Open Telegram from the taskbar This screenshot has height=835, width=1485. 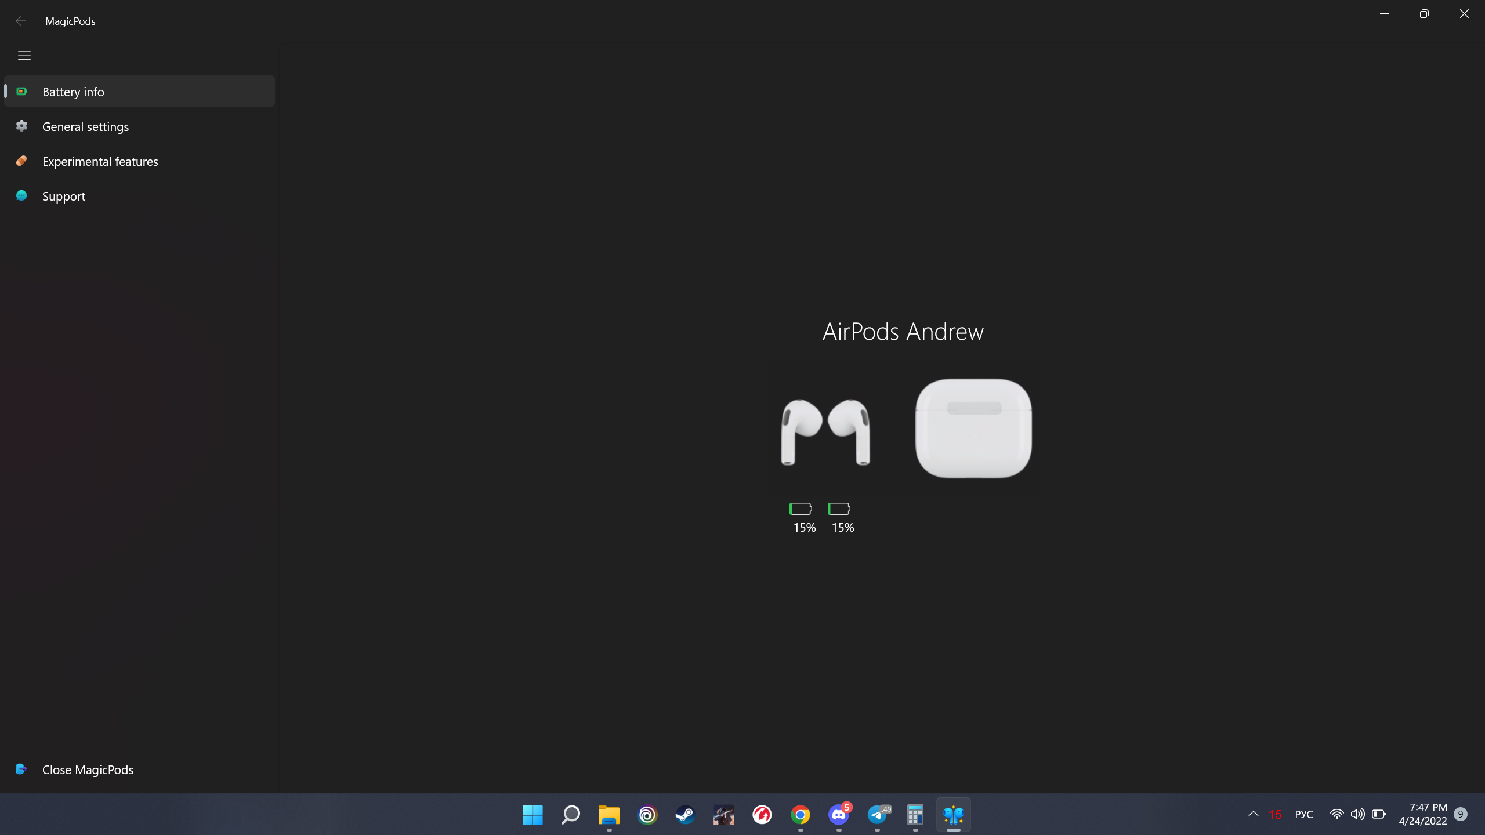pyautogui.click(x=877, y=815)
